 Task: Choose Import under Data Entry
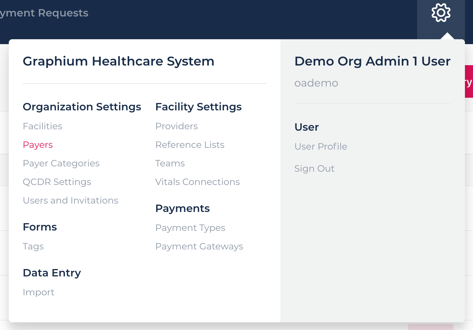pyautogui.click(x=39, y=292)
